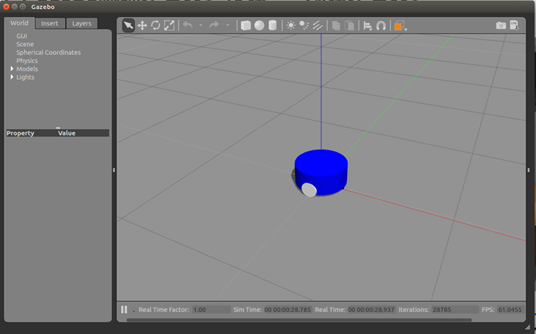
Task: Click the right panel splitter handle
Action: (x=529, y=170)
